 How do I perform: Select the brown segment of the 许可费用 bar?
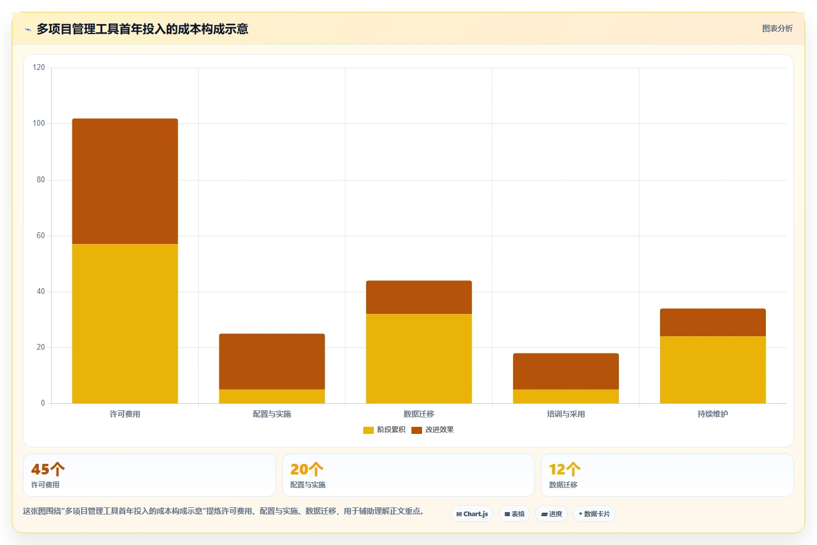point(125,181)
